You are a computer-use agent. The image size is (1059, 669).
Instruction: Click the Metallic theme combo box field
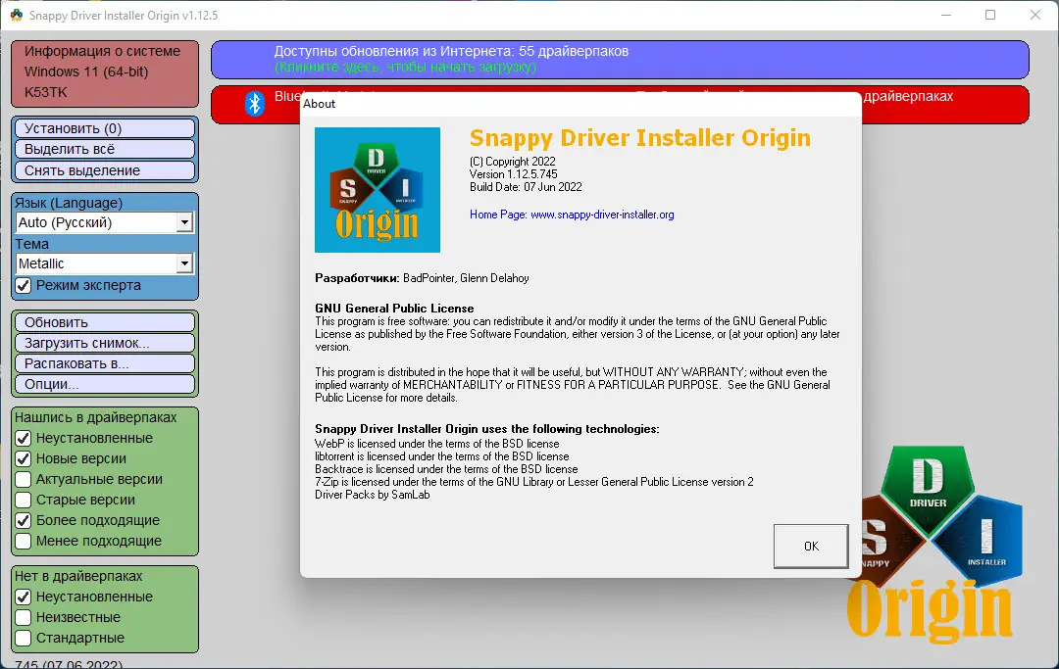click(x=105, y=263)
